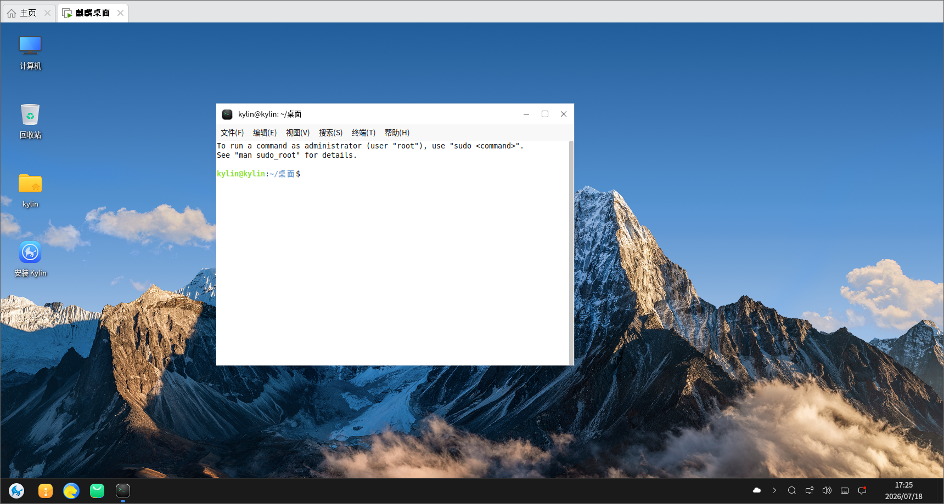Maximize the terminal window
This screenshot has width=944, height=504.
pyautogui.click(x=545, y=114)
